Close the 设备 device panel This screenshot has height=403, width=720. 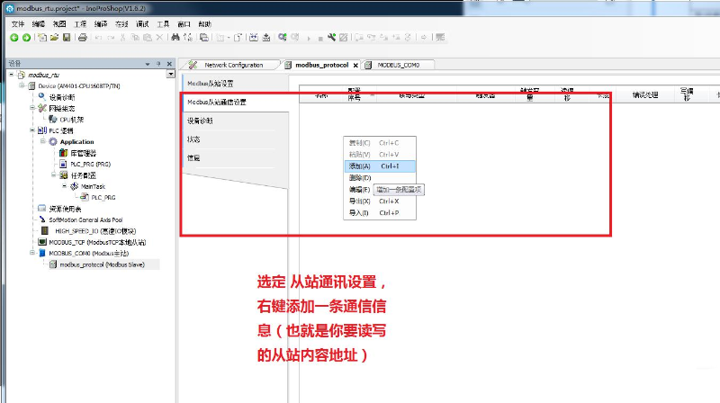tap(169, 64)
